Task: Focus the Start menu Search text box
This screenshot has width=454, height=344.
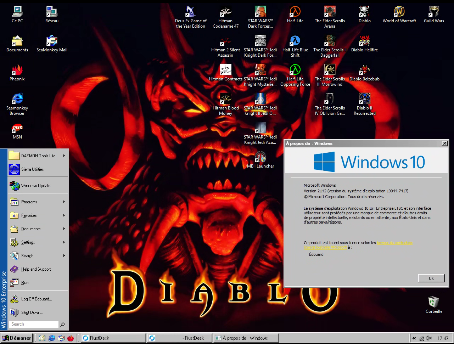Action: 34,324
